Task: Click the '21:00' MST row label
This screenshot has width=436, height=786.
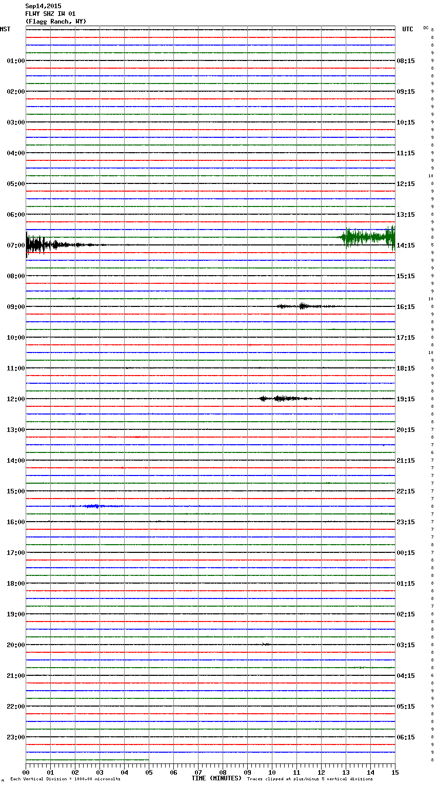Action: [x=16, y=676]
